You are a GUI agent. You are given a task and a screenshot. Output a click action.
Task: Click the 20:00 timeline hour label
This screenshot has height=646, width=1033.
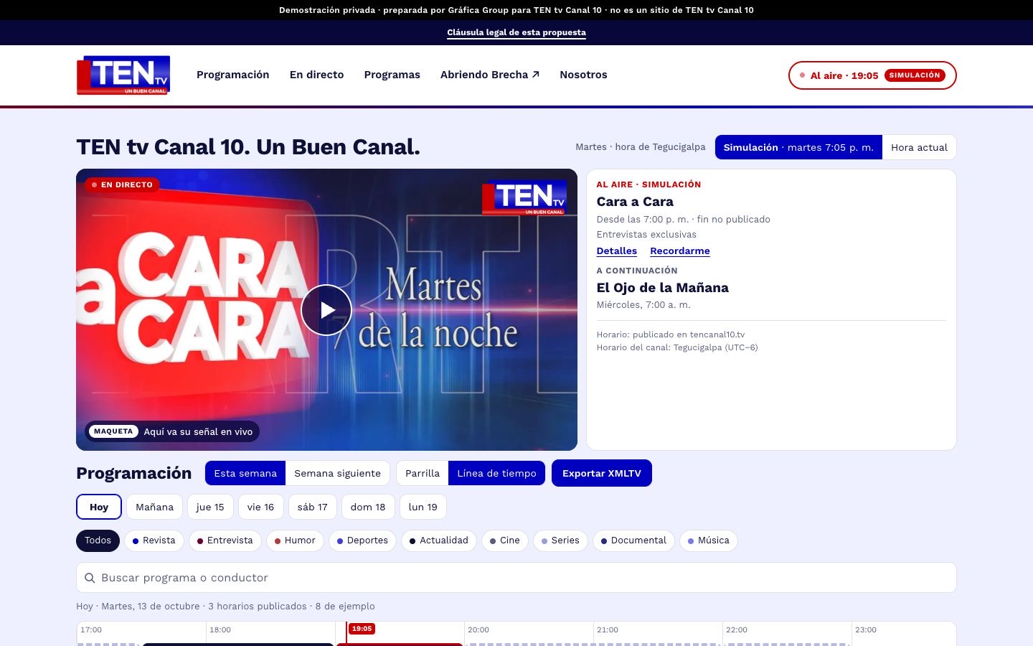pos(478,630)
